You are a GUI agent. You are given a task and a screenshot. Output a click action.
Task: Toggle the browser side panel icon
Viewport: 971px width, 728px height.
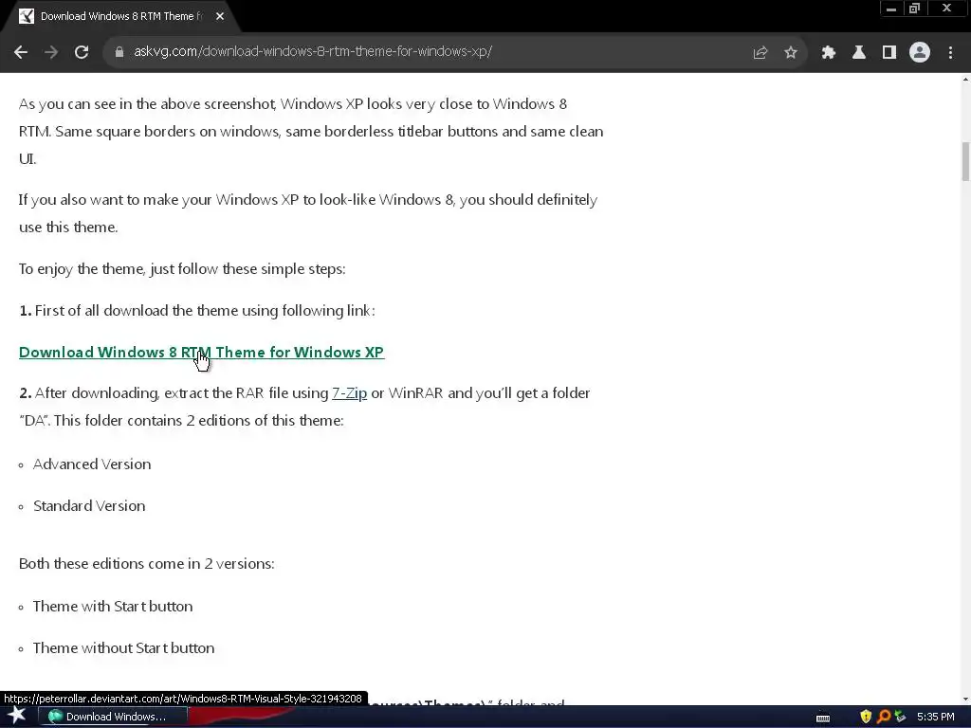(x=889, y=53)
